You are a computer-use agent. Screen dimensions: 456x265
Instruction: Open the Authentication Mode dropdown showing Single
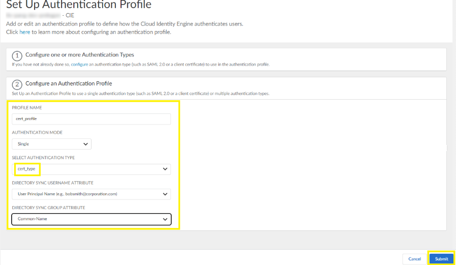pyautogui.click(x=51, y=144)
